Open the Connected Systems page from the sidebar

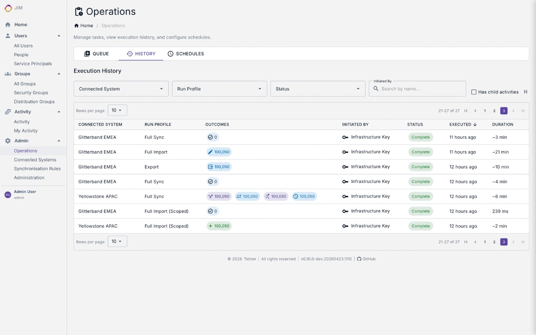pos(35,160)
